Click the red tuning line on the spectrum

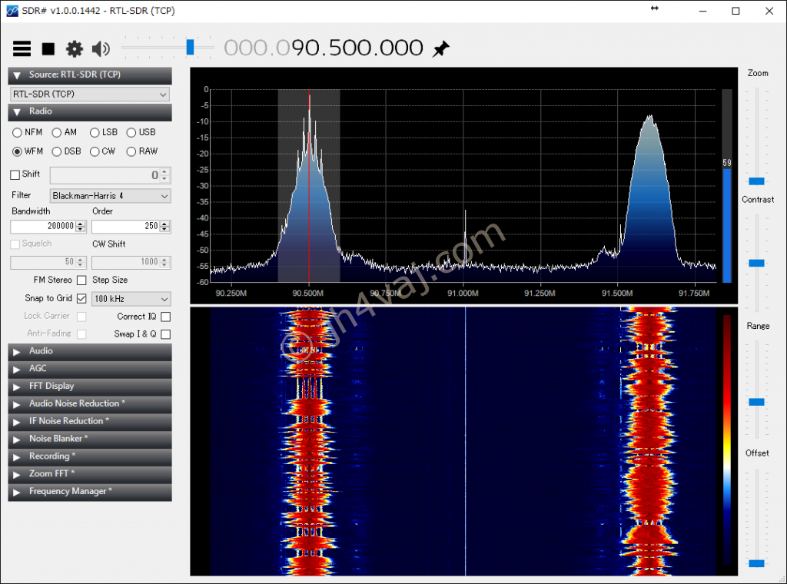tap(309, 192)
